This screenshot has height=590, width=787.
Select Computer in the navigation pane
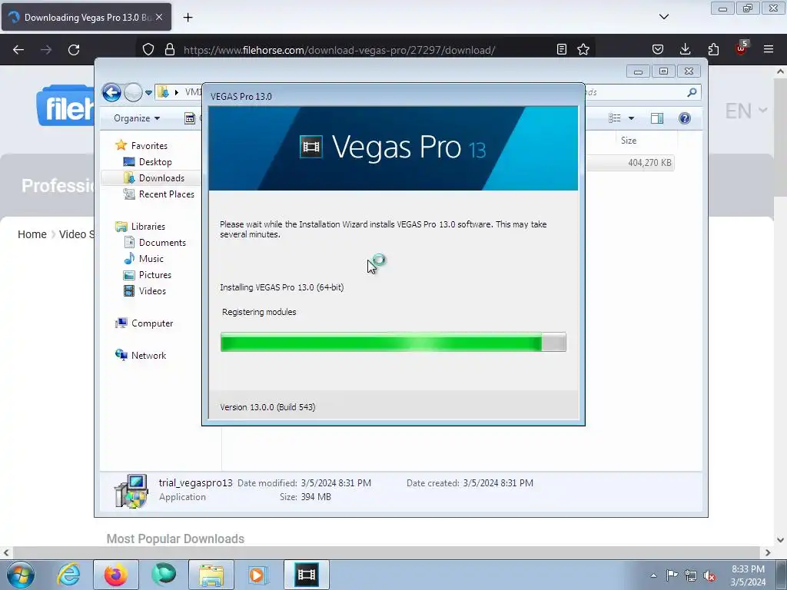tap(152, 323)
